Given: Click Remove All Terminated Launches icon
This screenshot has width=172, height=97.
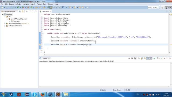Looking at the screenshot, I should [135, 58].
